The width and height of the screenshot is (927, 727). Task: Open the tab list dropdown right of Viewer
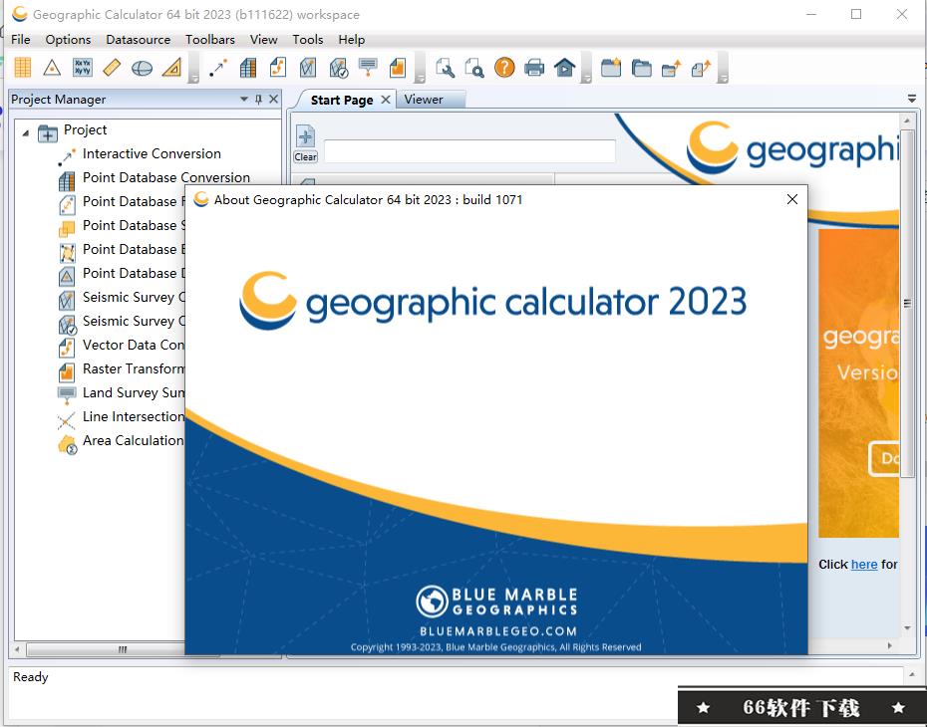click(912, 99)
